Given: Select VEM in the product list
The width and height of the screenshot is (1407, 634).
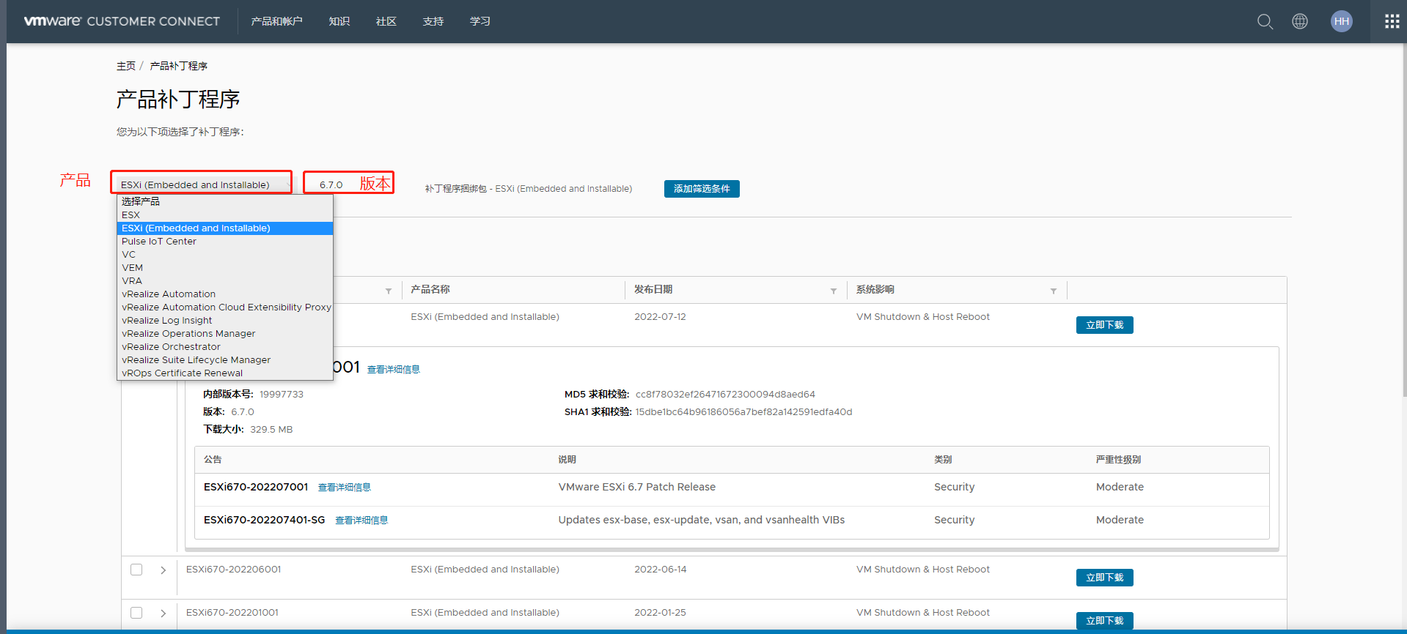Looking at the screenshot, I should pyautogui.click(x=225, y=268).
